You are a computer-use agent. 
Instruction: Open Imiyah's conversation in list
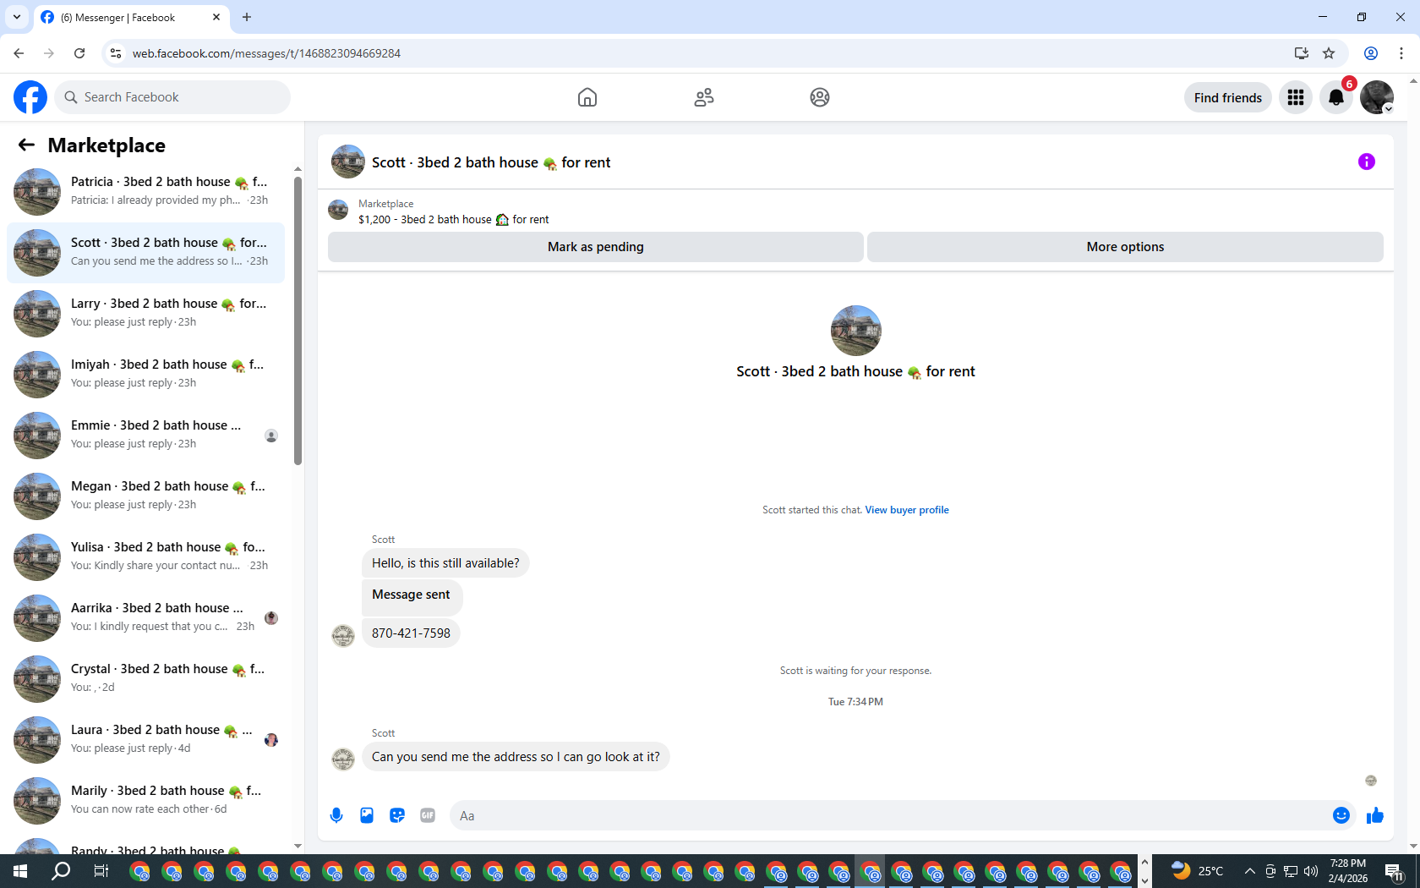pyautogui.click(x=145, y=374)
